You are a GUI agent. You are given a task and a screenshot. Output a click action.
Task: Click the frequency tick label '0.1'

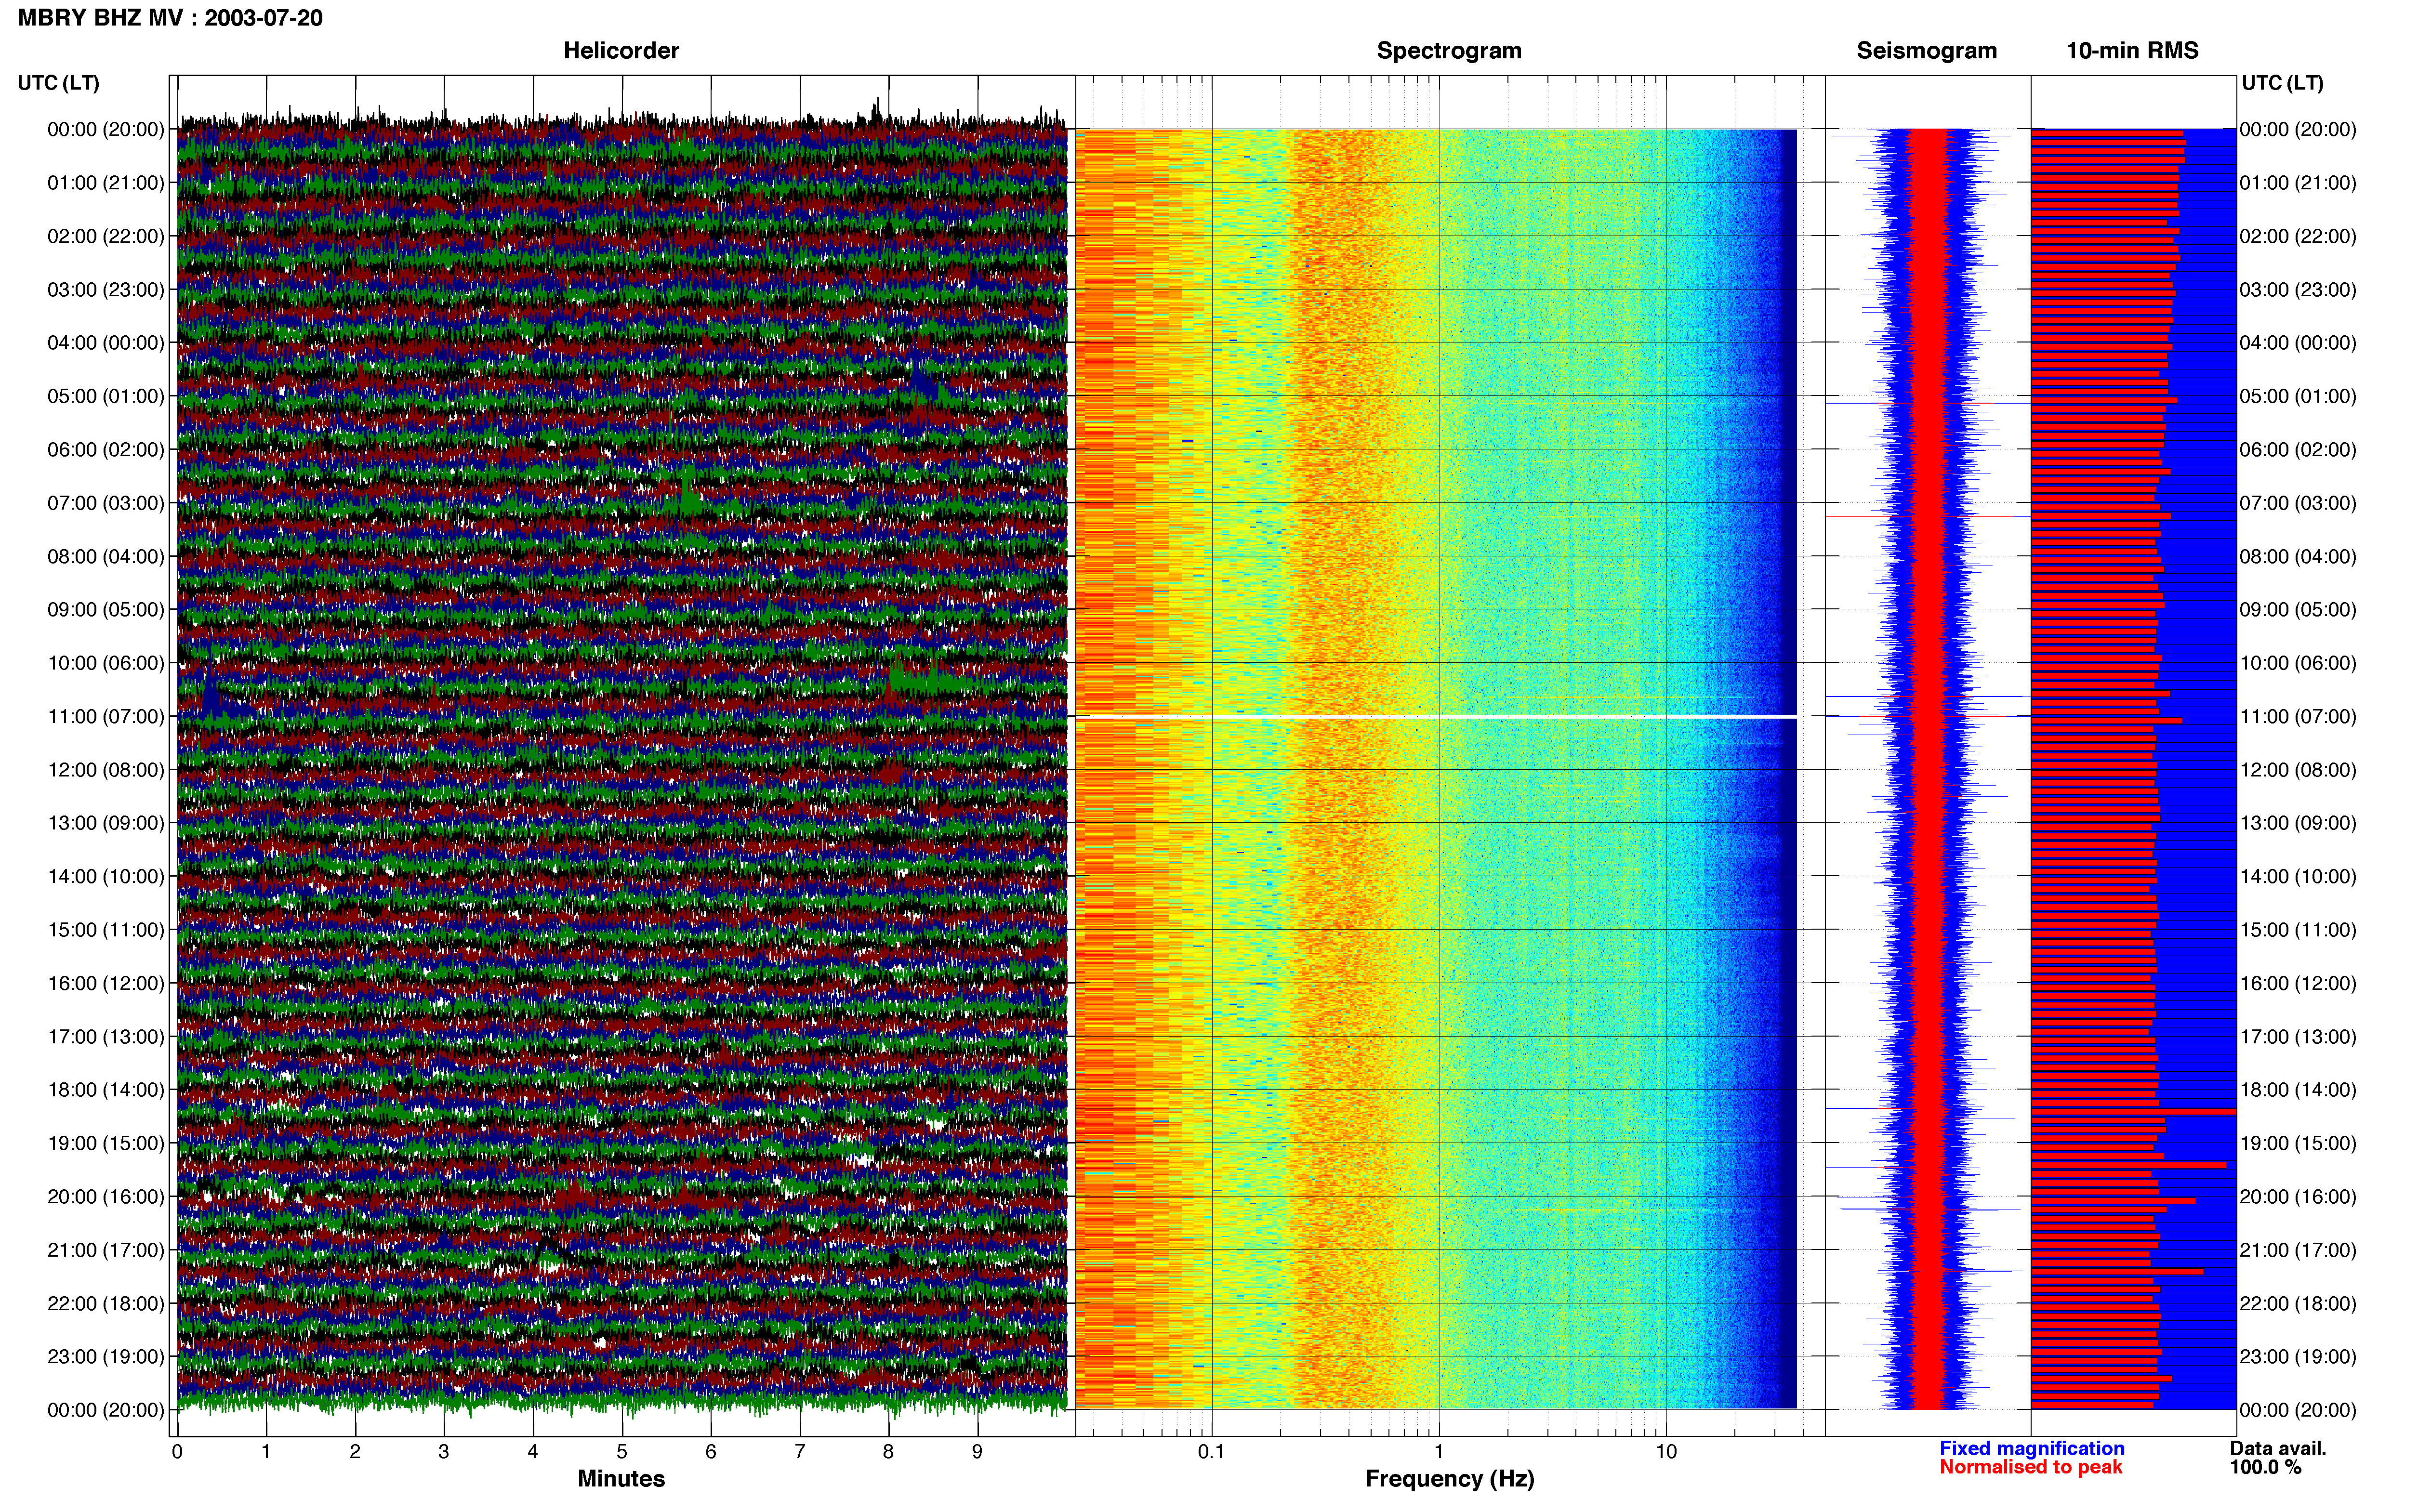pyautogui.click(x=1211, y=1452)
